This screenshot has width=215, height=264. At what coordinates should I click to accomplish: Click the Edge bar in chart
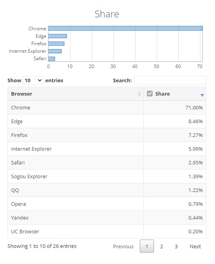click(57, 36)
